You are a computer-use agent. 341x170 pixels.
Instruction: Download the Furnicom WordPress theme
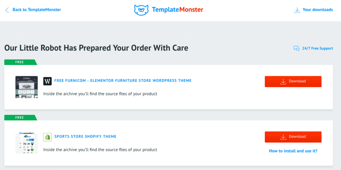tap(293, 82)
